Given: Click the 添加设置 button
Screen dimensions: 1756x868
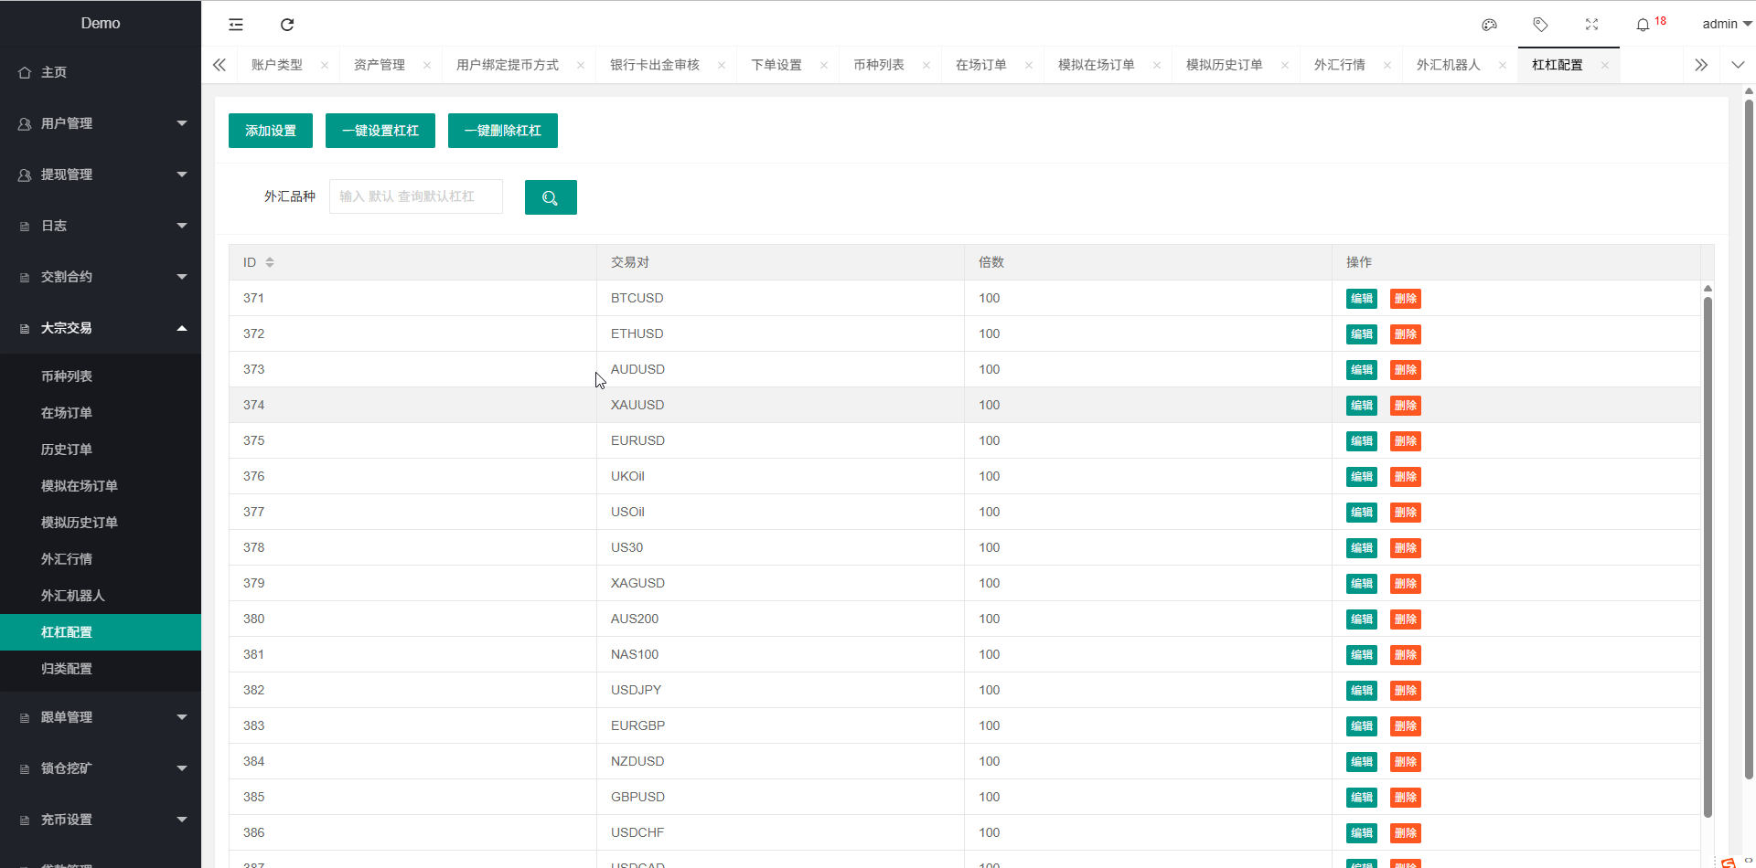Looking at the screenshot, I should pyautogui.click(x=270, y=131).
